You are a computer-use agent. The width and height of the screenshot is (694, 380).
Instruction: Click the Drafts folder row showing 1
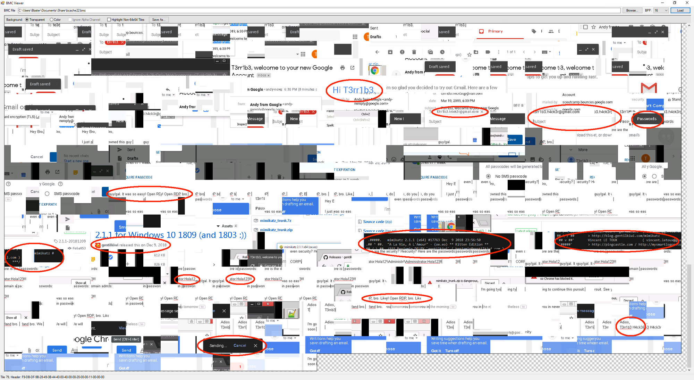click(384, 37)
